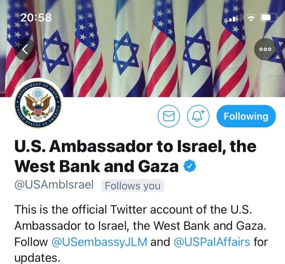Toggle the Following button
The height and width of the screenshot is (264, 285).
[x=246, y=116]
